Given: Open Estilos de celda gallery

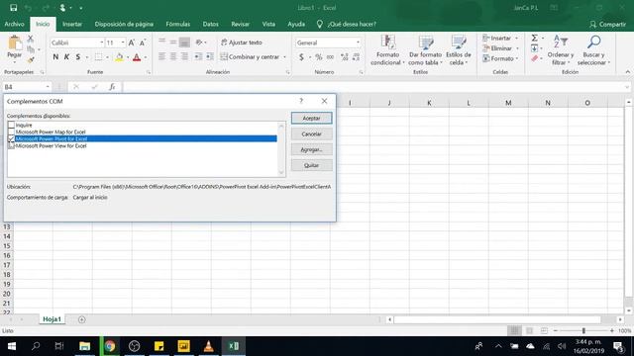Looking at the screenshot, I should pos(459,50).
